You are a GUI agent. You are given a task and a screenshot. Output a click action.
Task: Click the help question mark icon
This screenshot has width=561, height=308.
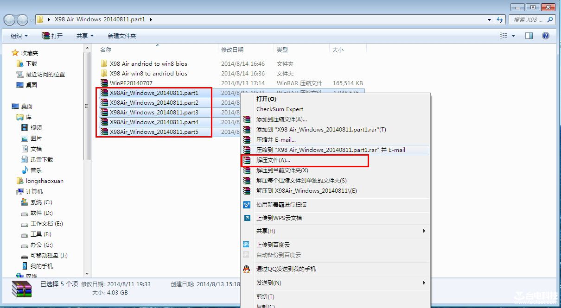[x=545, y=36]
